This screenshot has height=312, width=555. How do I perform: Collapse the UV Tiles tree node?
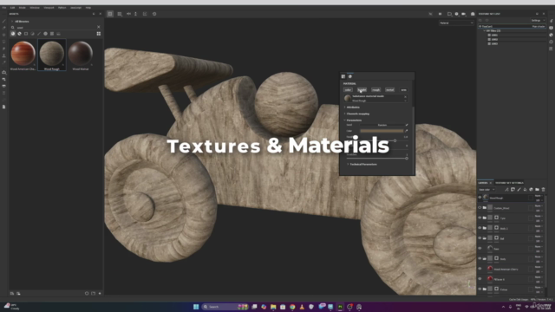(484, 31)
